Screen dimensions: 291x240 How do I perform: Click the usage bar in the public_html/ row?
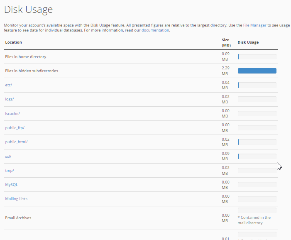click(x=257, y=142)
